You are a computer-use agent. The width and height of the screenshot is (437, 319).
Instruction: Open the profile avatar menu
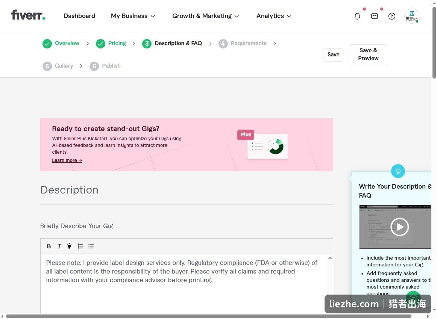point(412,16)
